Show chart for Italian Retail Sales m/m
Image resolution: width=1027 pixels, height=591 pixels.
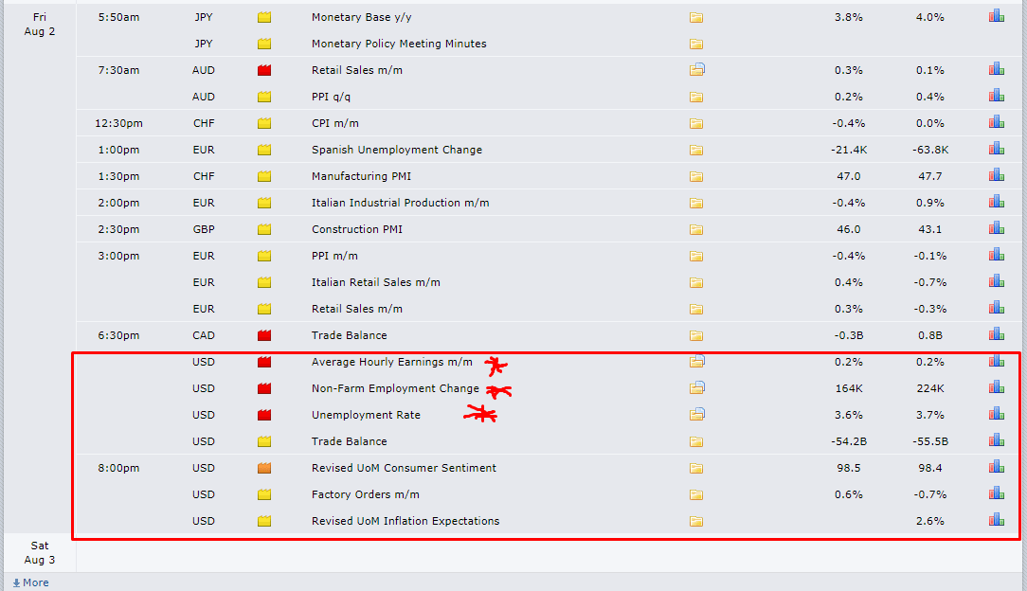[x=997, y=281]
